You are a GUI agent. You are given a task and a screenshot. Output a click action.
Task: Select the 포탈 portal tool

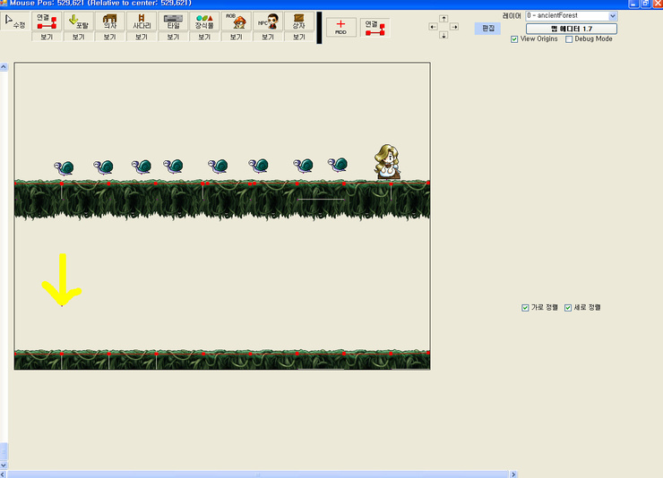pyautogui.click(x=78, y=21)
